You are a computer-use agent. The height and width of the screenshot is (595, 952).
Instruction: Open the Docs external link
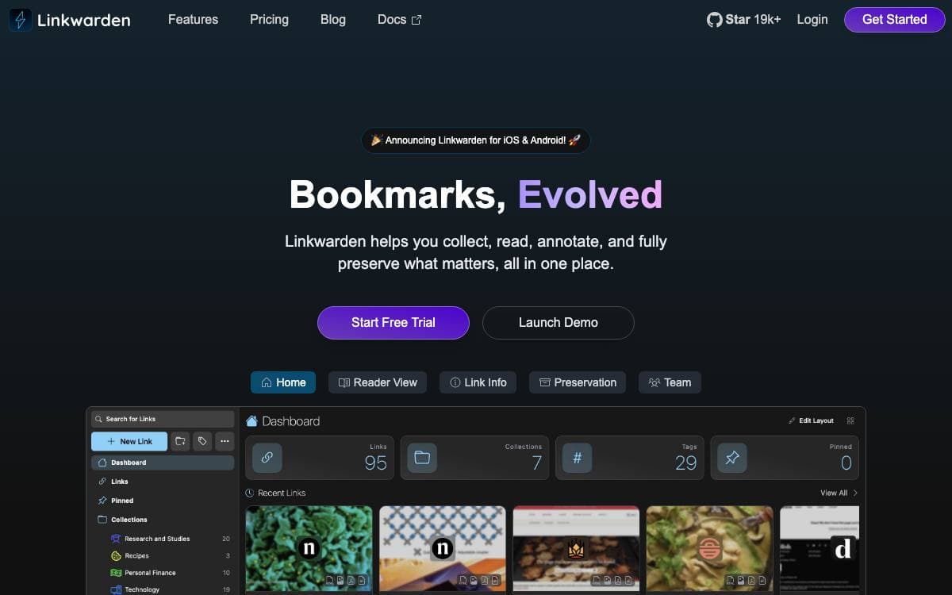point(400,19)
